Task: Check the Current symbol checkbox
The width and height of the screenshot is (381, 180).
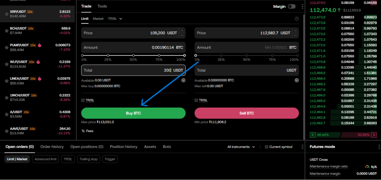Action: tap(266, 147)
